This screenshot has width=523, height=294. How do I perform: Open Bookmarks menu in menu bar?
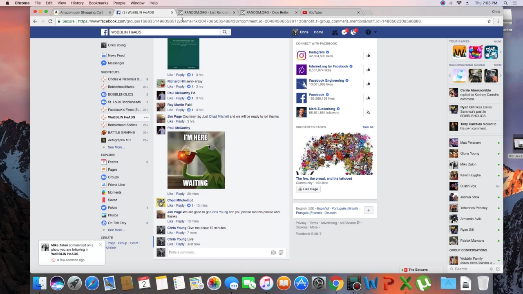click(x=98, y=3)
